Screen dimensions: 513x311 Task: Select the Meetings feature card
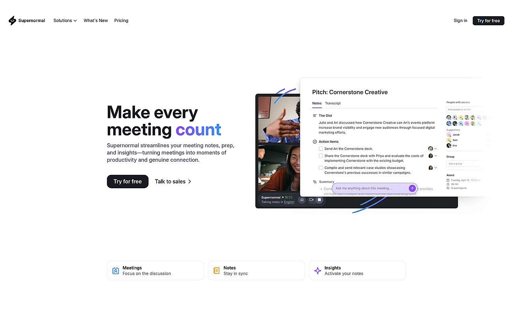155,271
